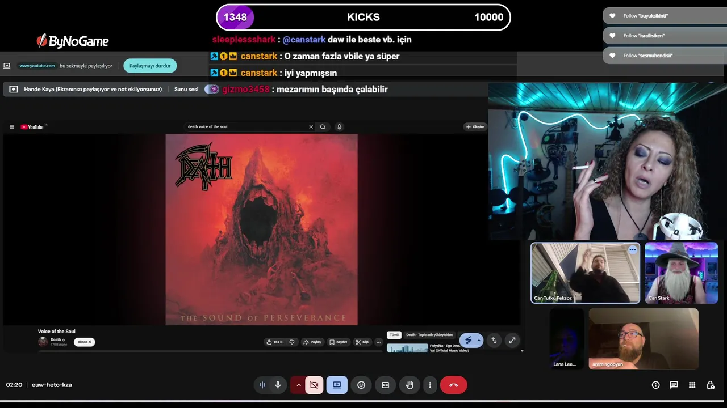Expand the annotation tool arrow menu

point(479,340)
